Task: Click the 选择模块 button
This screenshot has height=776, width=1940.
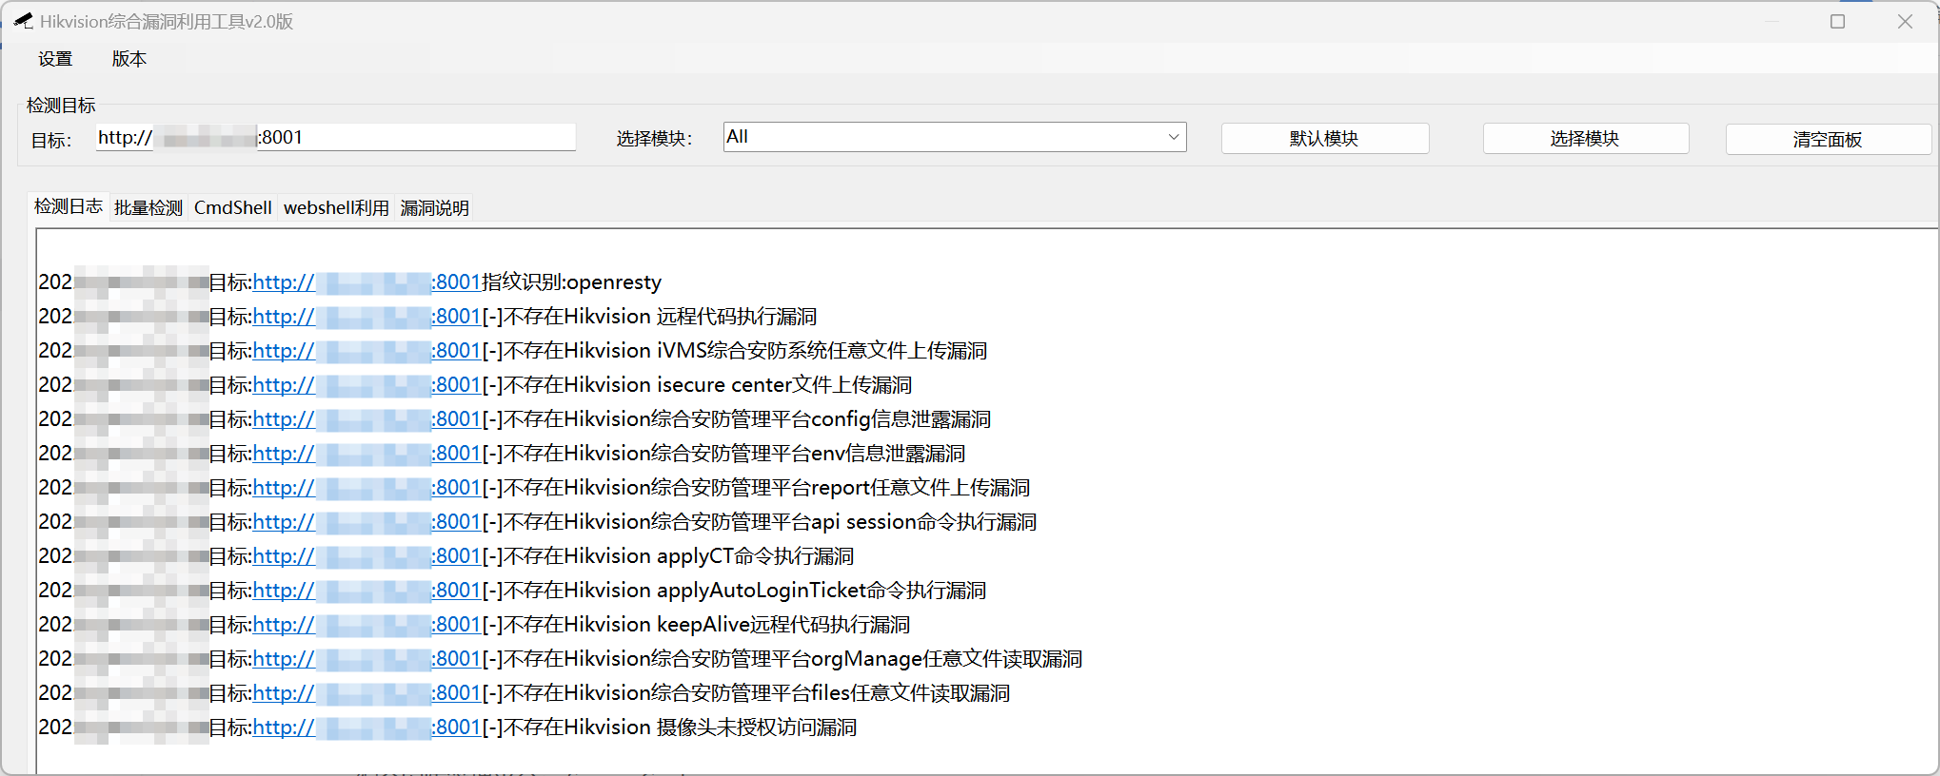Action: click(x=1585, y=139)
